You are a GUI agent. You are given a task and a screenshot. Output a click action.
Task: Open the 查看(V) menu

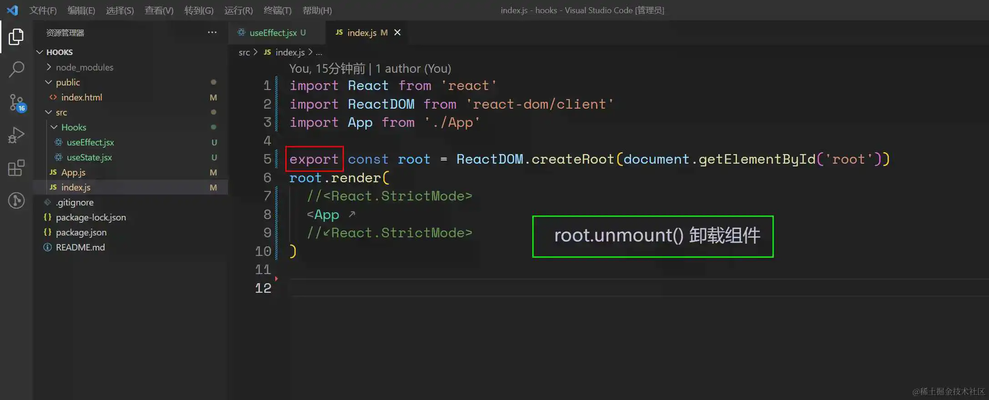(159, 10)
